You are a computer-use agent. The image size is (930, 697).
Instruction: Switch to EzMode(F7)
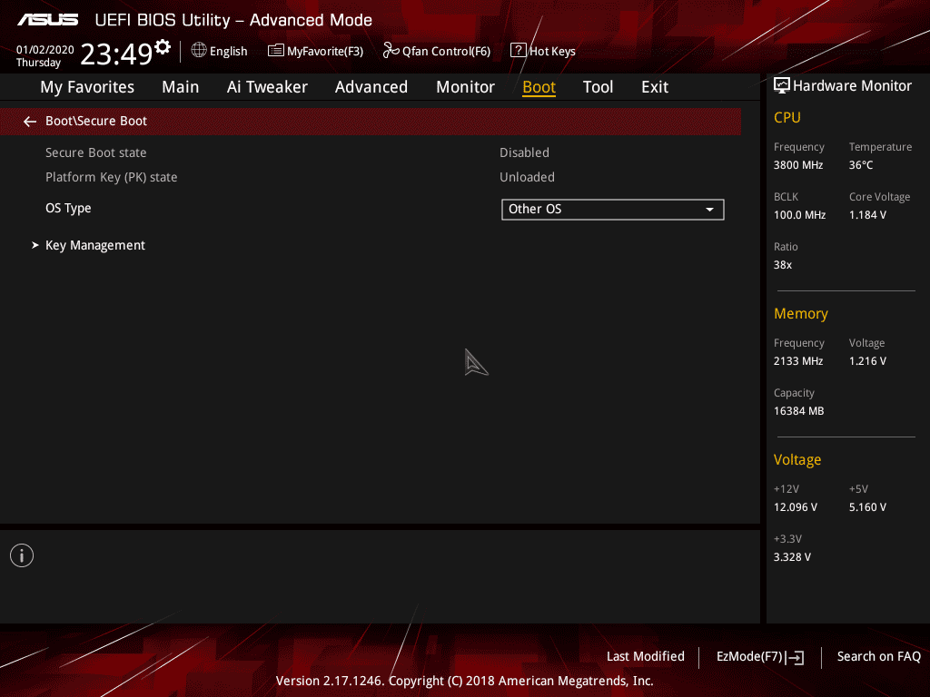pos(760,657)
